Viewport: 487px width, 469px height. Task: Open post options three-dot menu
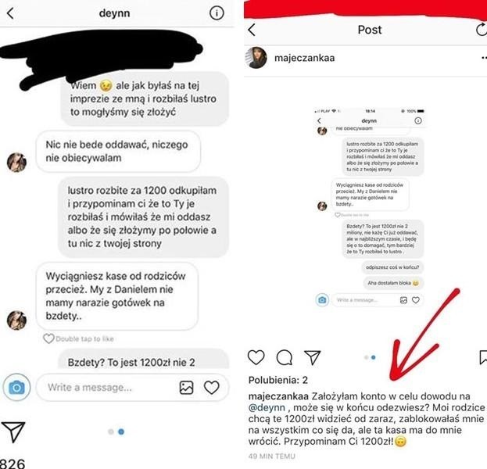pyautogui.click(x=484, y=58)
